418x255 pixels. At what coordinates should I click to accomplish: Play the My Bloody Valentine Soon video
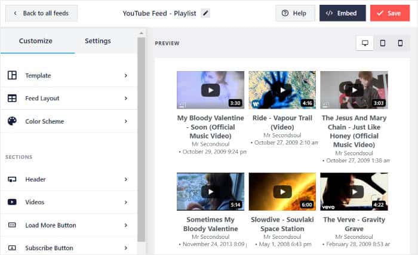pyautogui.click(x=211, y=90)
